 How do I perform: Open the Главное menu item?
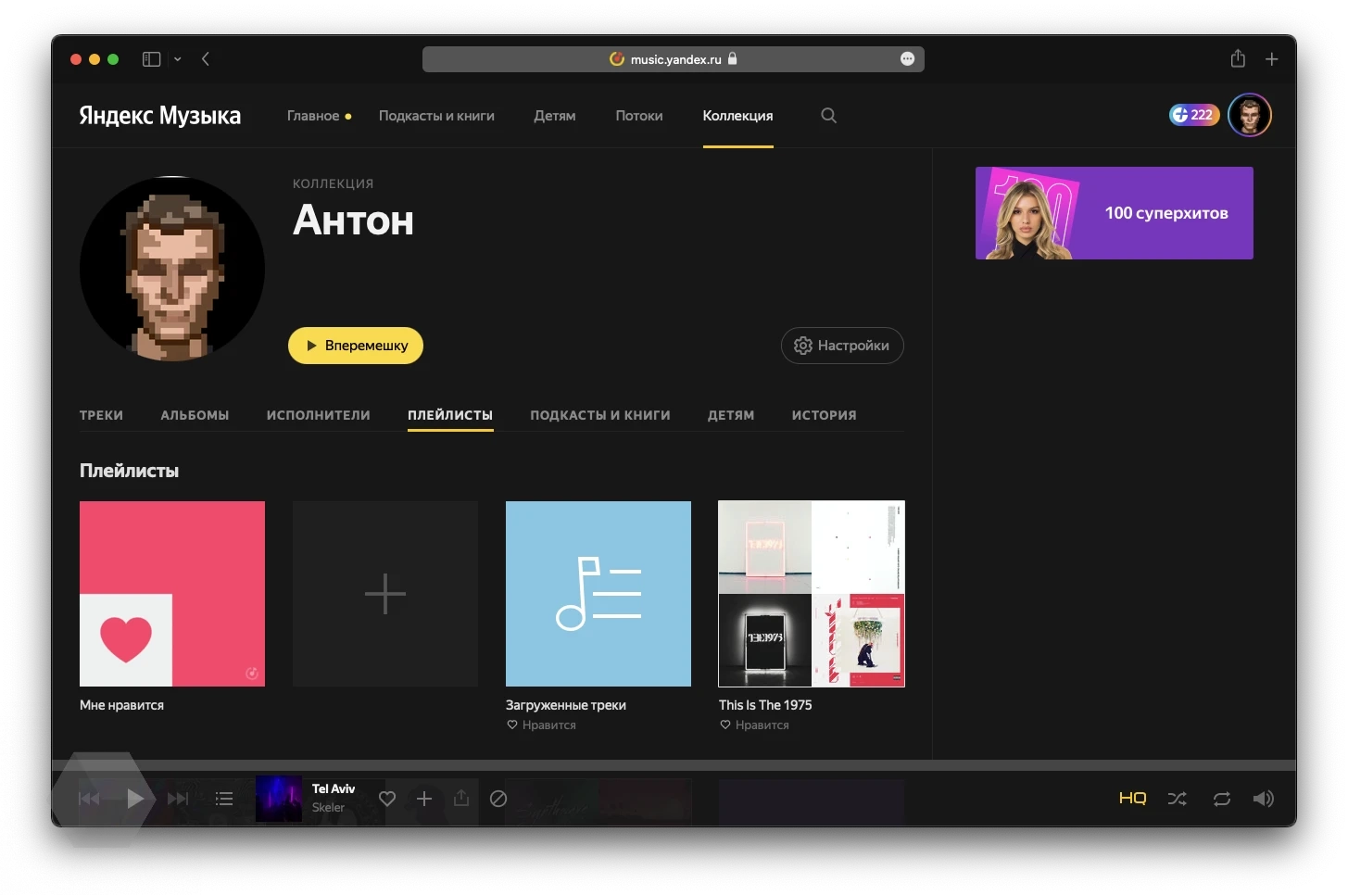pos(313,116)
